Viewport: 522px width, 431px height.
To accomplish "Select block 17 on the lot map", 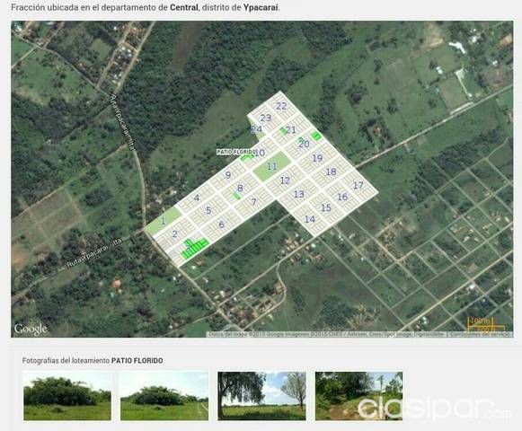I will pos(358,185).
